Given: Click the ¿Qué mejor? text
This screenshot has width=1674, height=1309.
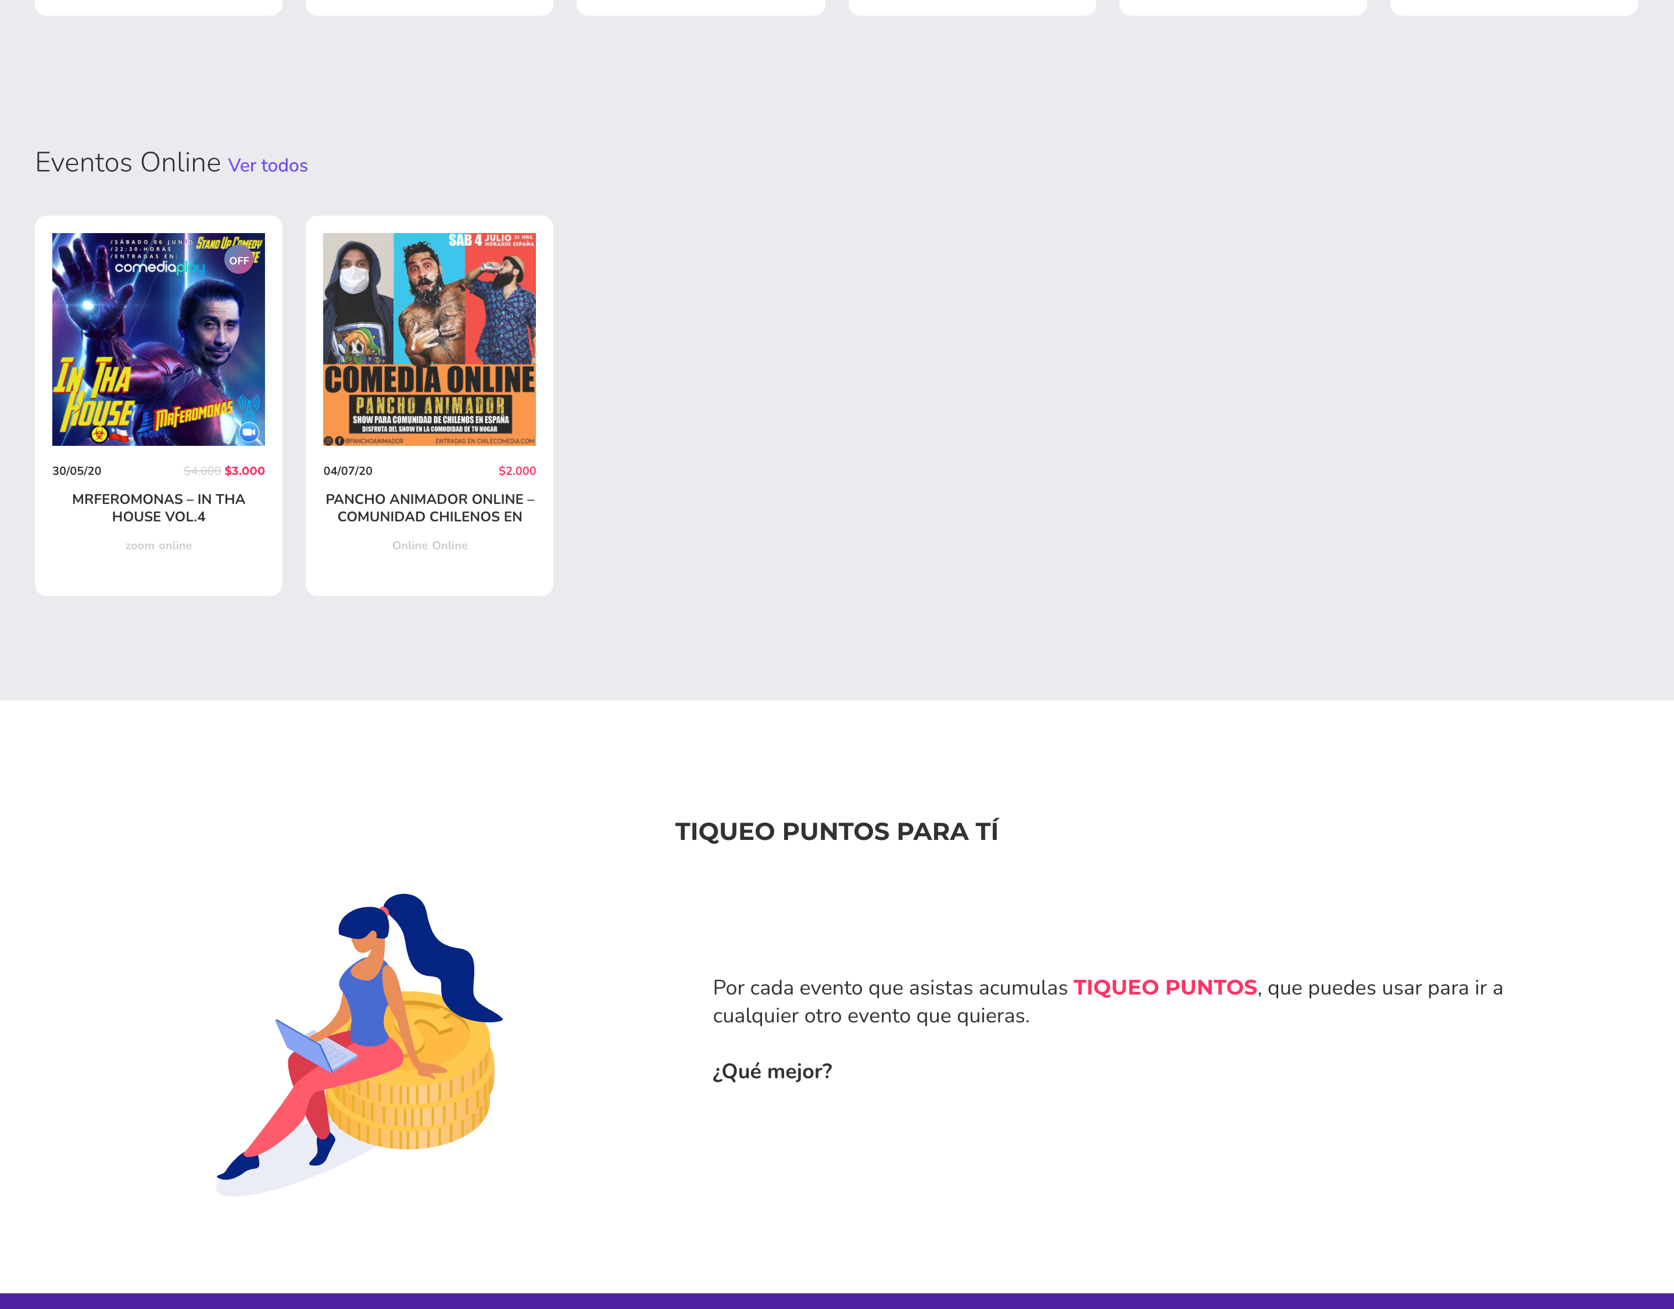Looking at the screenshot, I should click(772, 1071).
